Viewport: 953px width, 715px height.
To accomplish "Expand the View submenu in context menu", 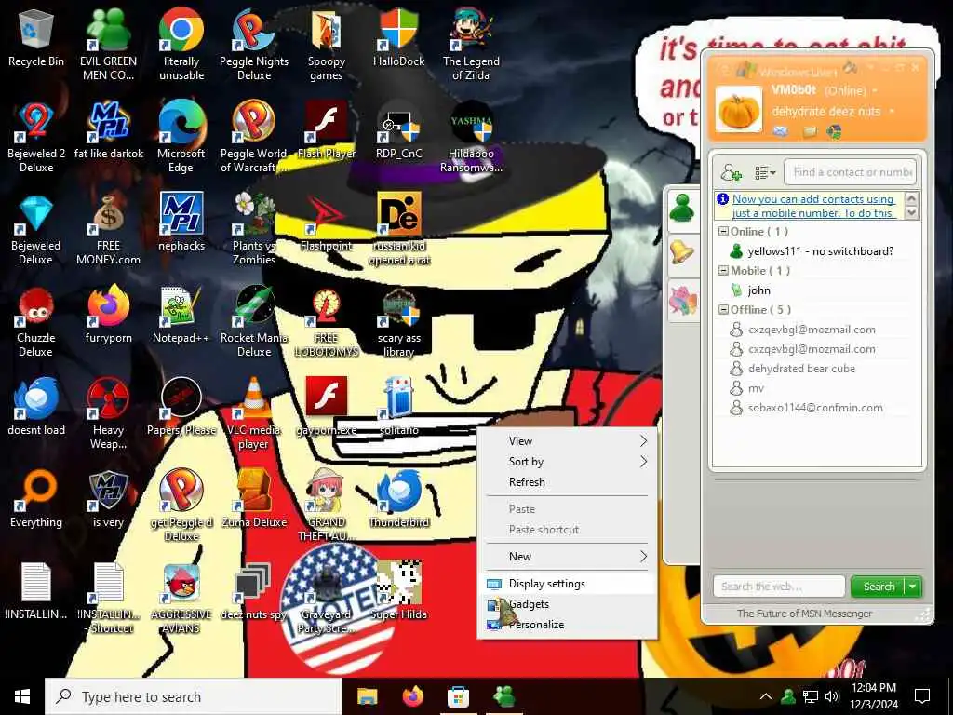I will point(567,440).
